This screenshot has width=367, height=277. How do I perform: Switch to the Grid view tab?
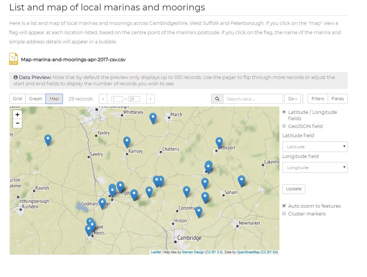coord(17,99)
